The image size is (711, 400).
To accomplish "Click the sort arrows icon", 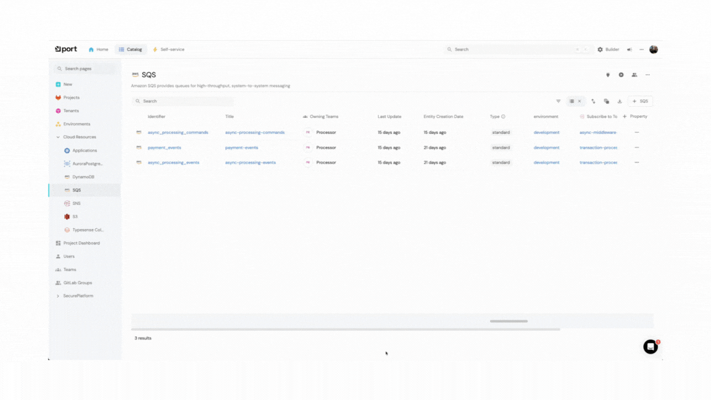I will 593,101.
